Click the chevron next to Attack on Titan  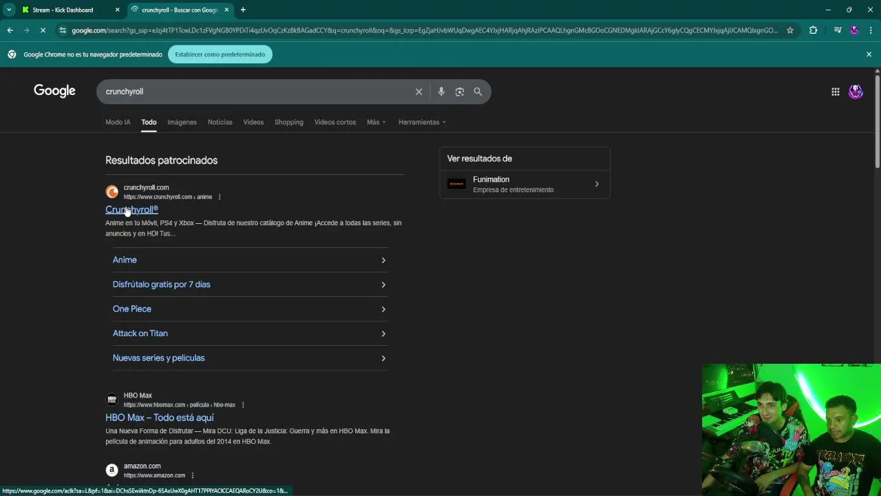point(383,333)
